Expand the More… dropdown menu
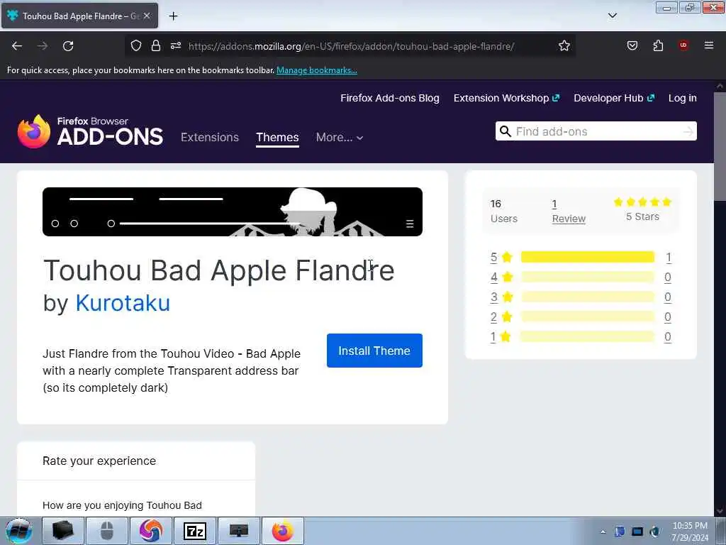 [x=340, y=137]
